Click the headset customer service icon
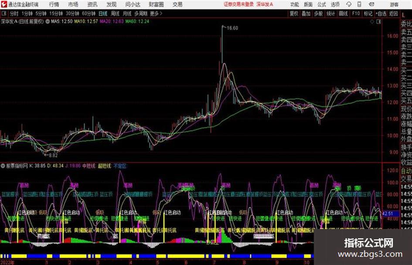 tap(349, 4)
